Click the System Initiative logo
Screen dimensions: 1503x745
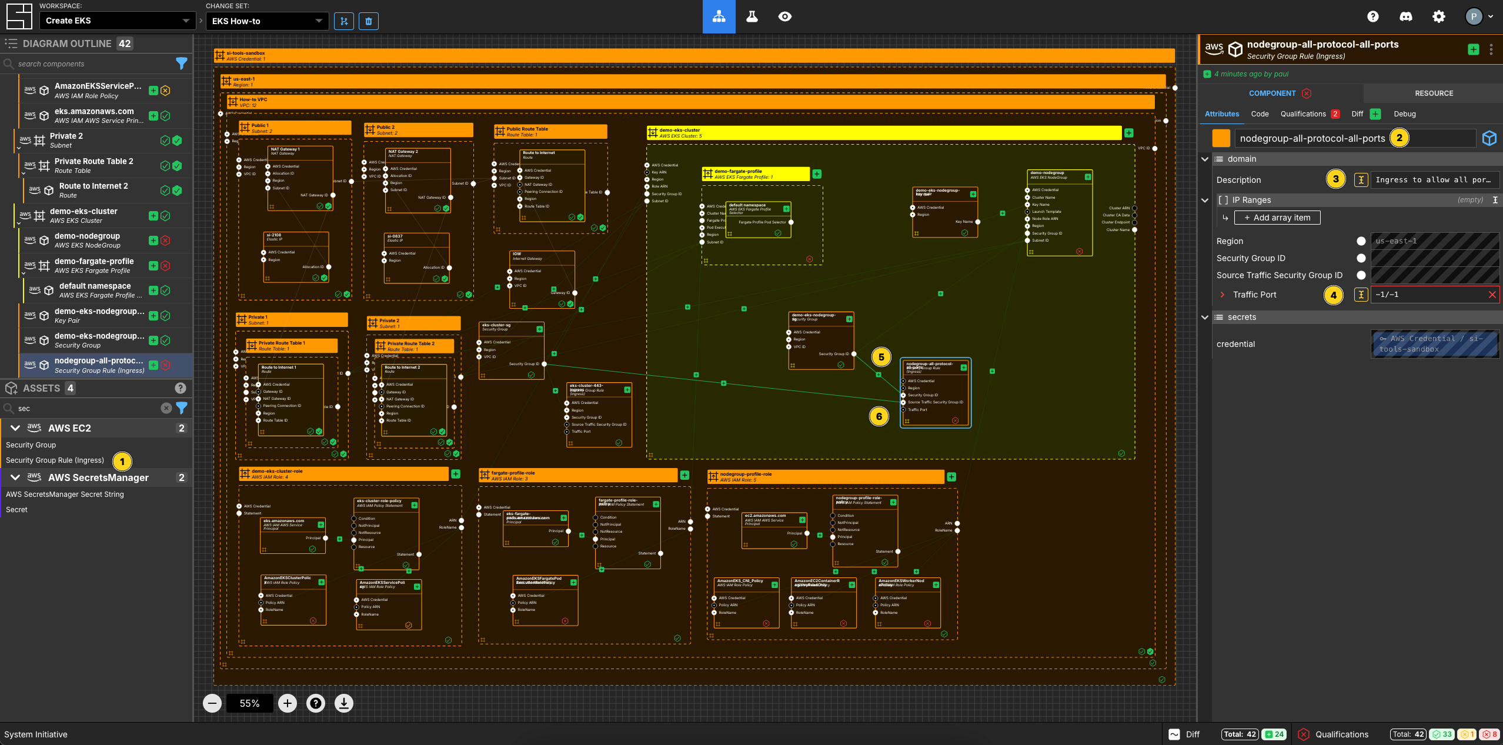coord(19,16)
